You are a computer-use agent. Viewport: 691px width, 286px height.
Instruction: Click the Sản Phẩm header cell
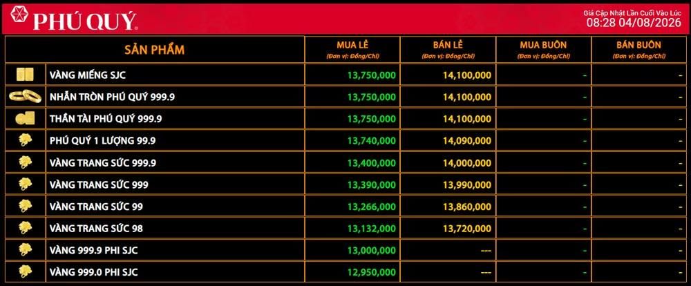click(x=154, y=49)
